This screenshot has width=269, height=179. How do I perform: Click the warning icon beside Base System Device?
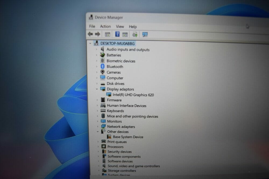pyautogui.click(x=109, y=137)
